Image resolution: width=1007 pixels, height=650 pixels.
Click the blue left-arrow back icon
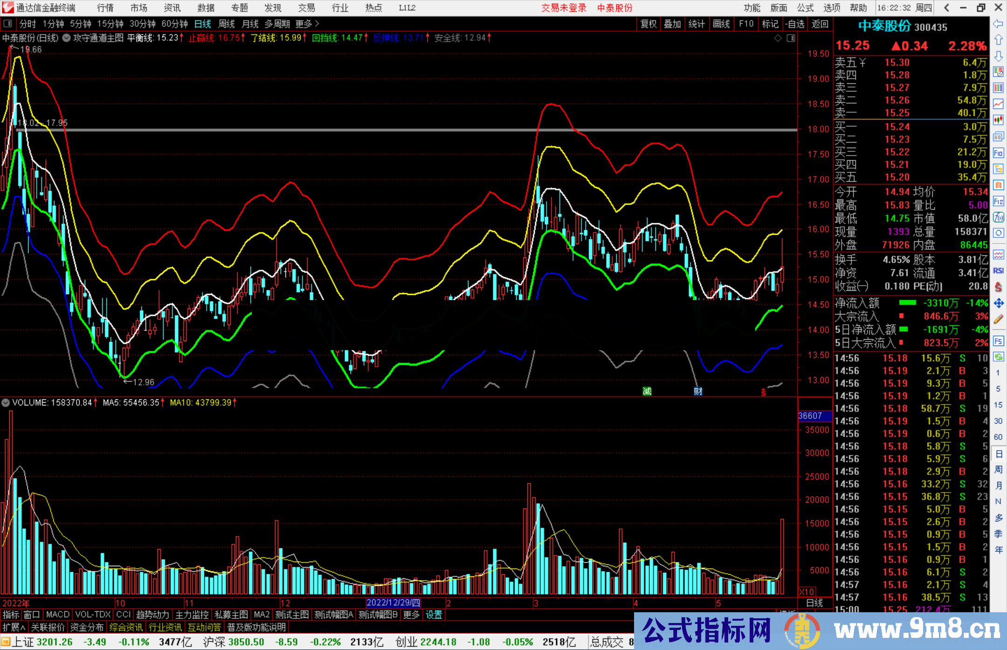998,24
